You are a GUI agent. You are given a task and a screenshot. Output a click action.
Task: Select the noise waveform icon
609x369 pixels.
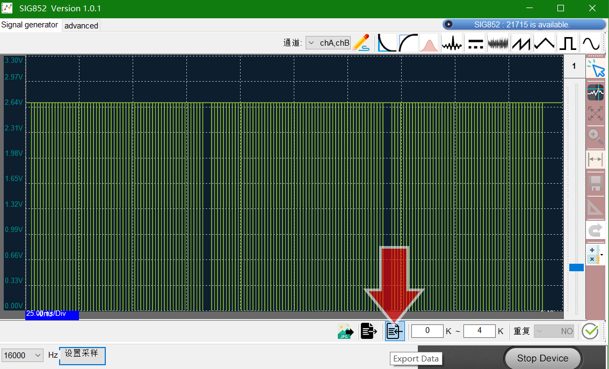coord(498,43)
